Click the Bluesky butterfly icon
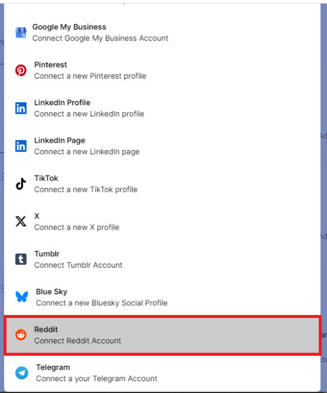327x393 pixels. 22,297
